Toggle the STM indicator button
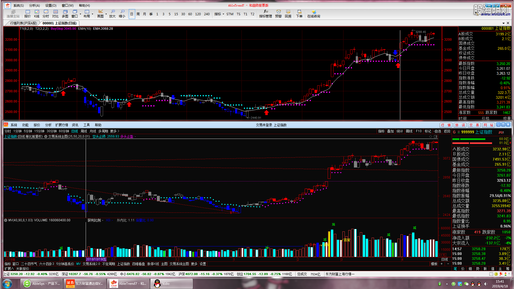Viewport: 514px width, 289px height. [230, 14]
